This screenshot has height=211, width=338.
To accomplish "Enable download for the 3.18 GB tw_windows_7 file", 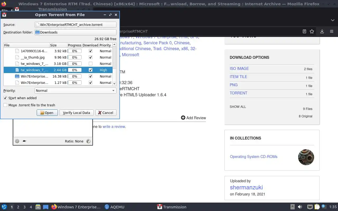I will (91, 64).
